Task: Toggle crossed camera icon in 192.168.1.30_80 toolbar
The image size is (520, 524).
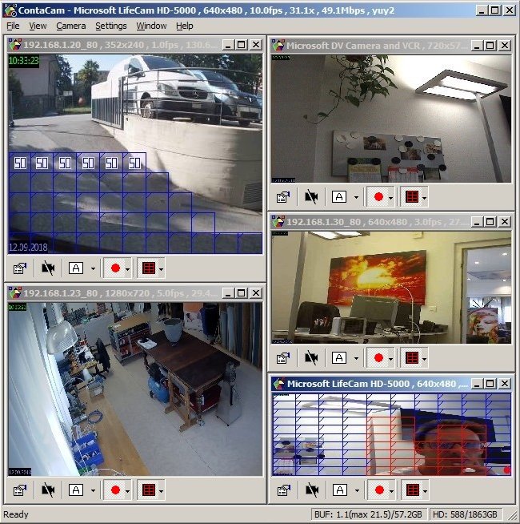Action: pyautogui.click(x=311, y=358)
